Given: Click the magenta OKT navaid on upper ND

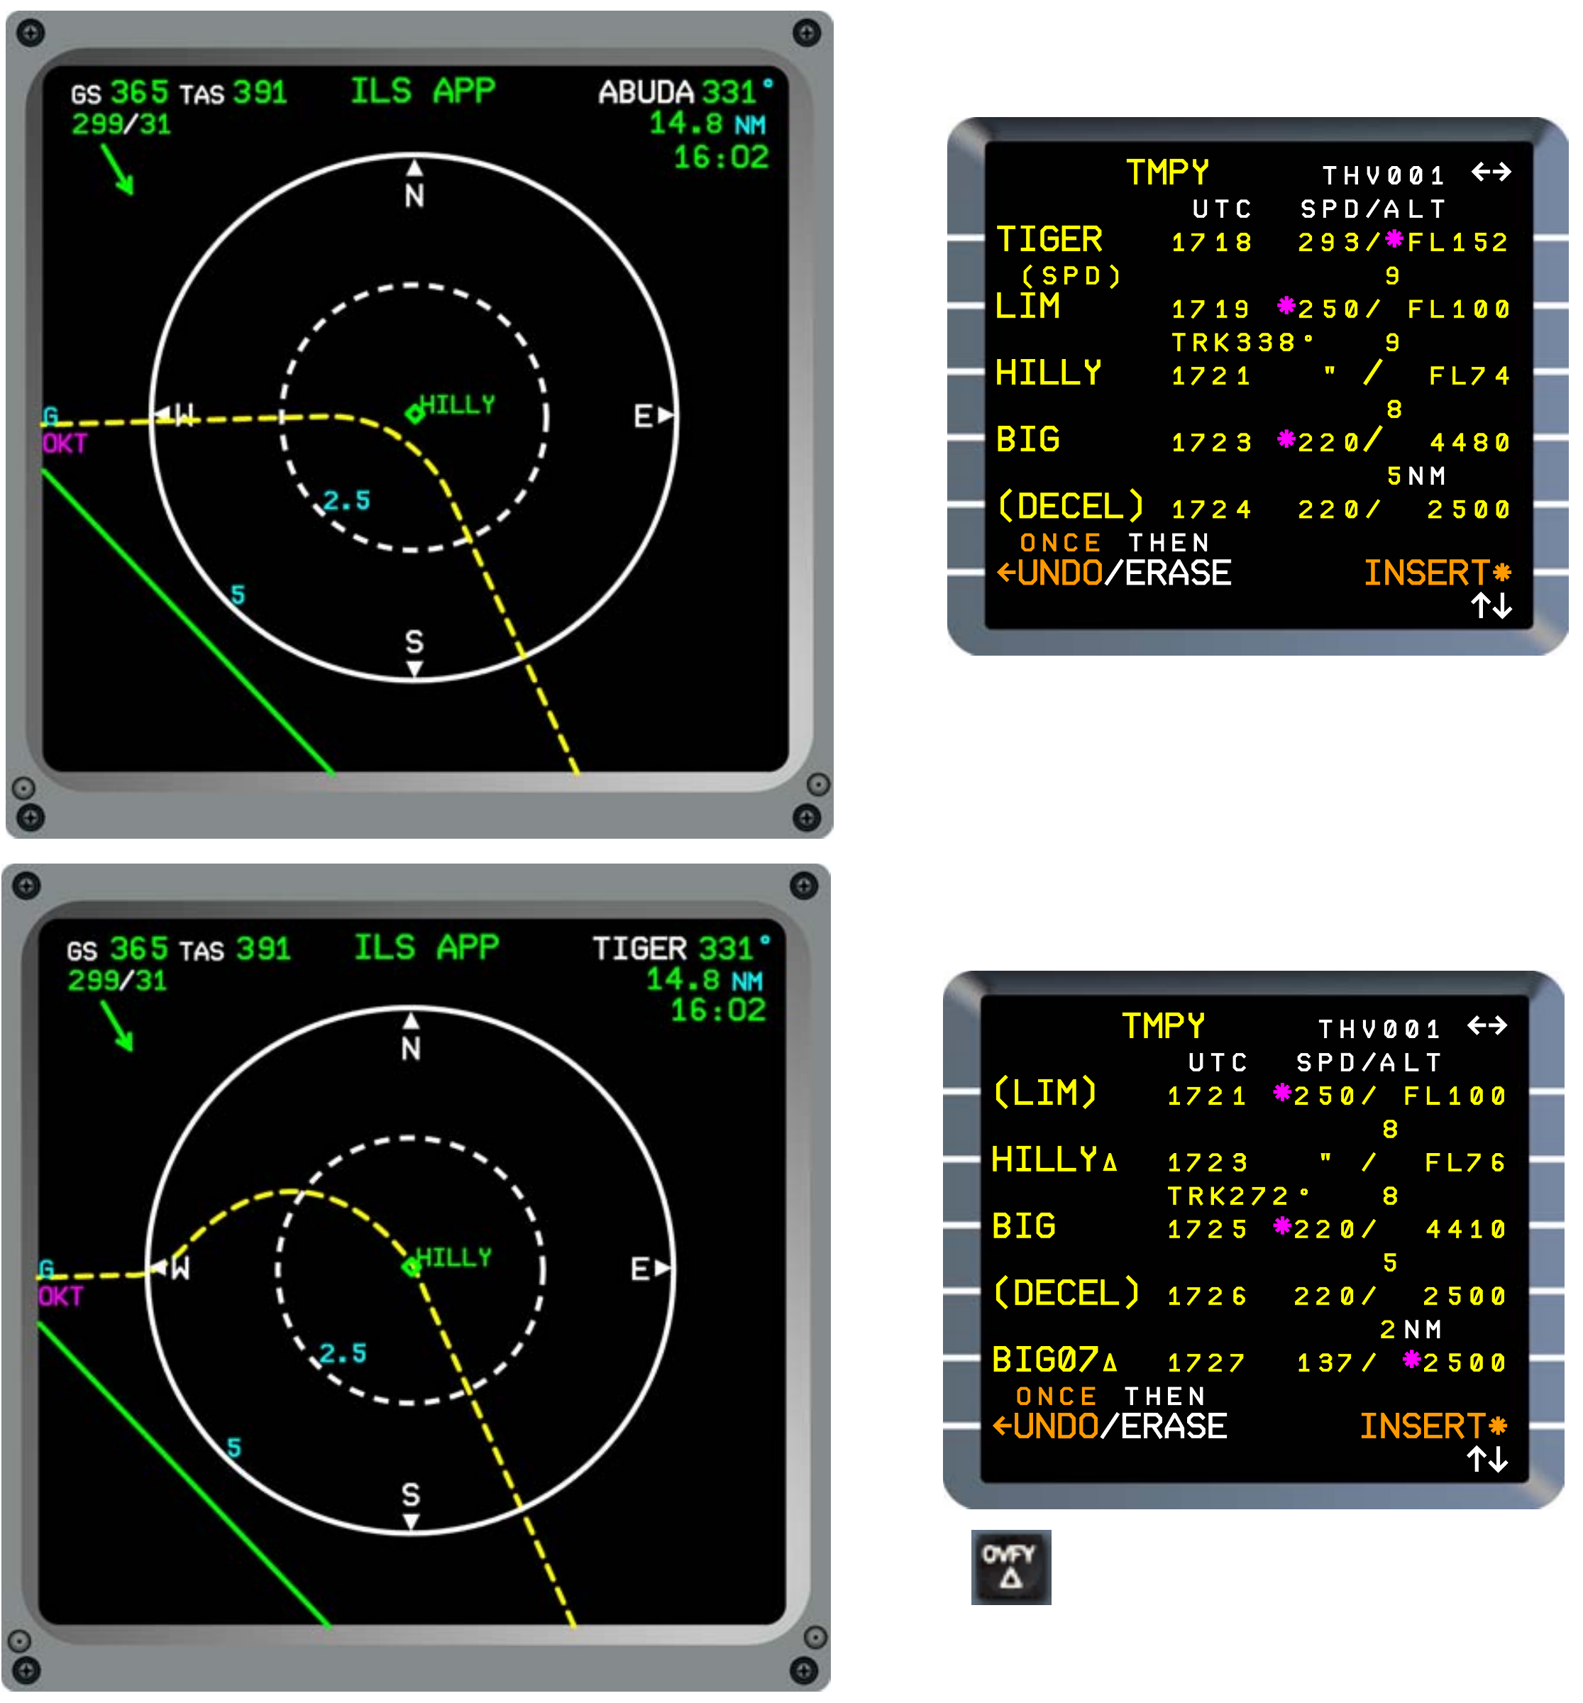Looking at the screenshot, I should [x=65, y=443].
